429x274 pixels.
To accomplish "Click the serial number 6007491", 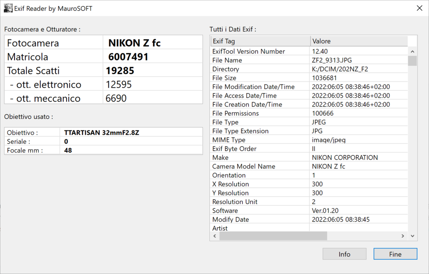I will (128, 57).
